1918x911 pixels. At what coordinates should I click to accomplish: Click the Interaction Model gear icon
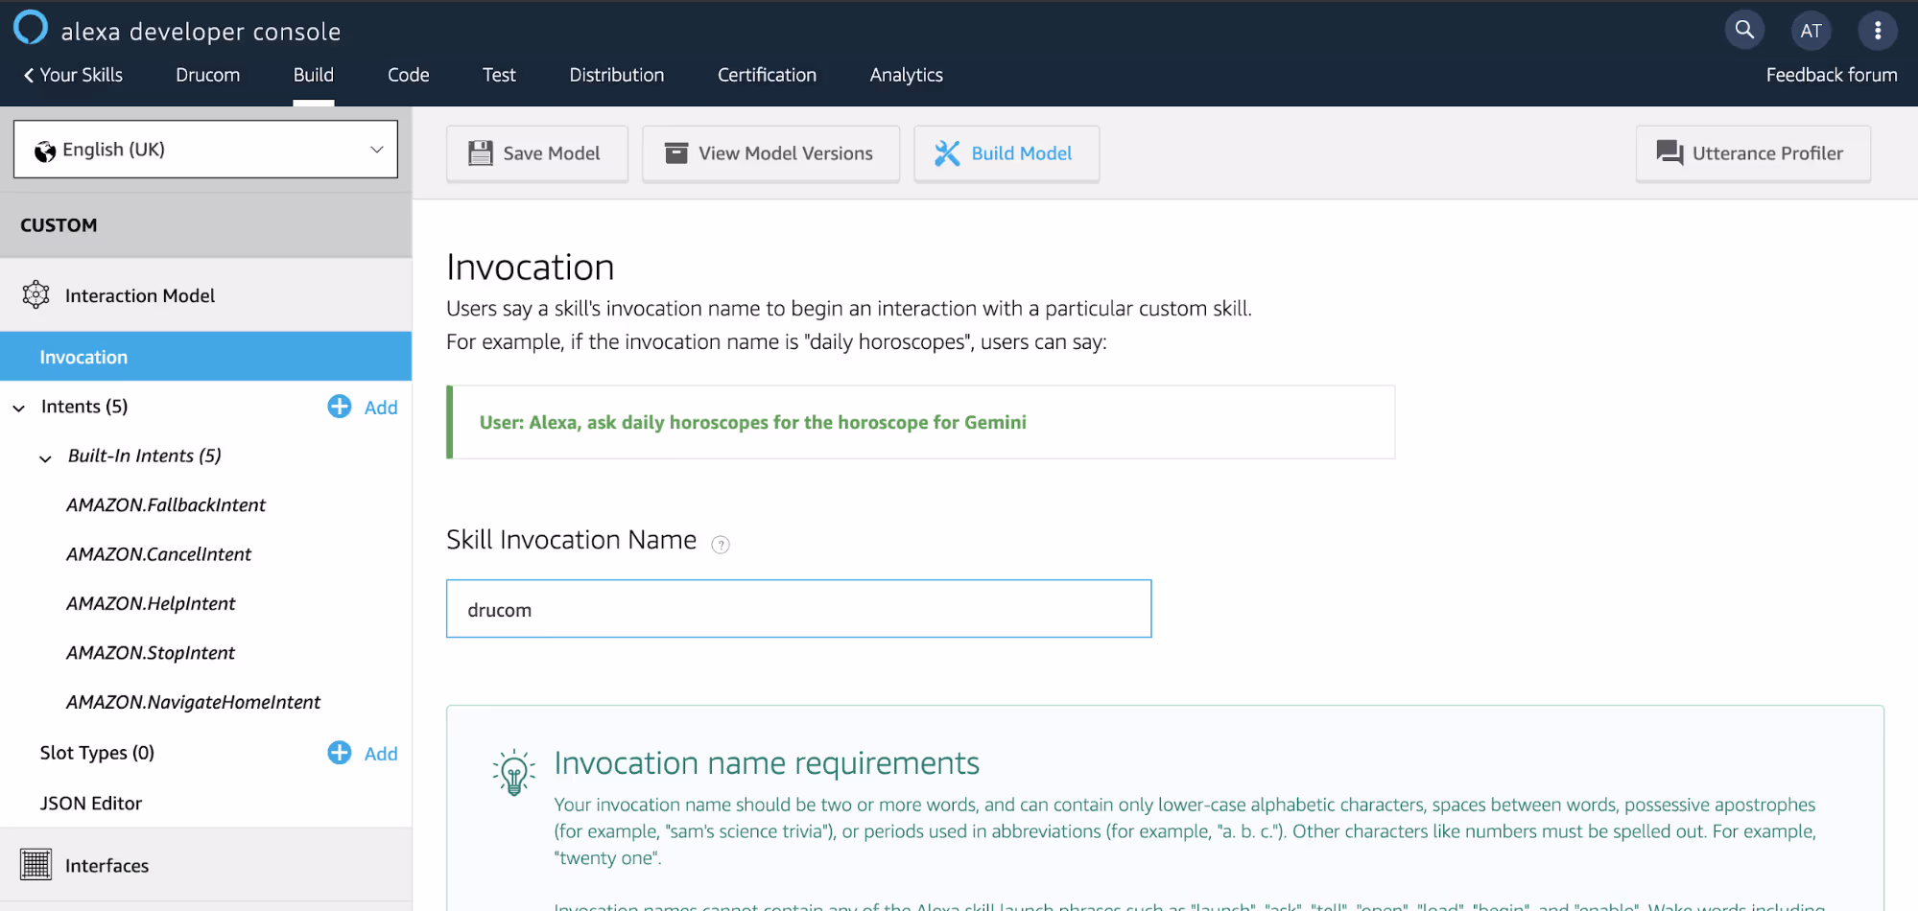point(36,294)
